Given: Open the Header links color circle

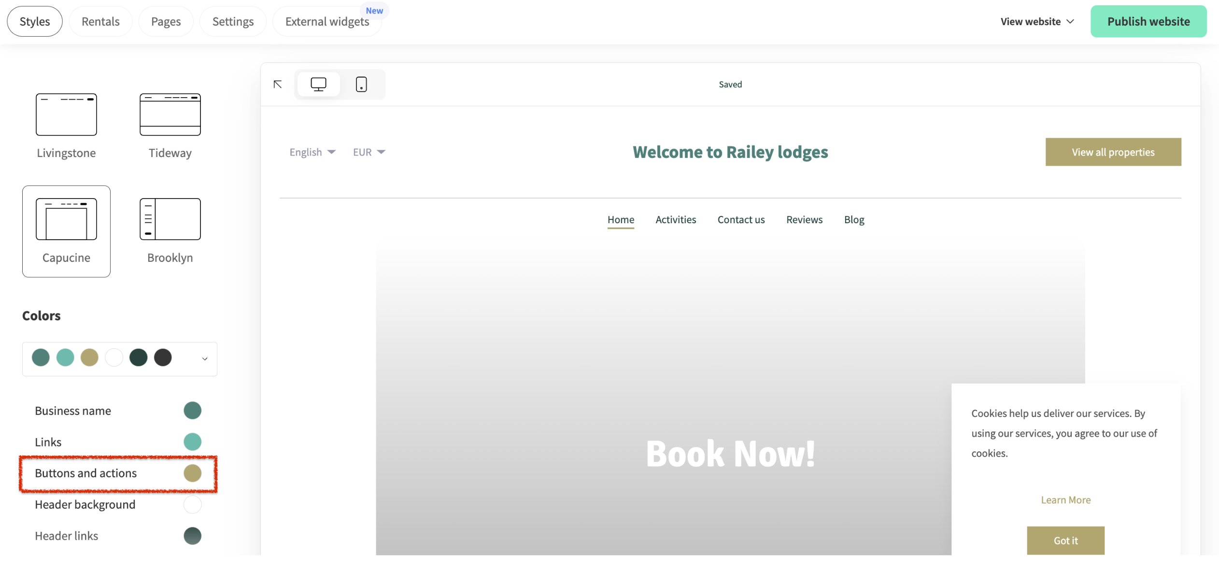Looking at the screenshot, I should point(192,535).
